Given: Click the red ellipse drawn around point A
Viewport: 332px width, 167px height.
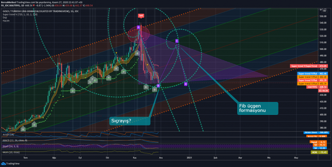Looking at the screenshot, I should click(139, 34).
